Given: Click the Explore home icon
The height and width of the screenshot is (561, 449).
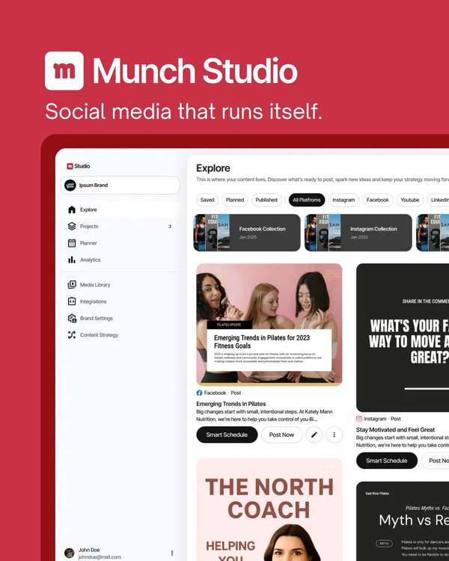Looking at the screenshot, I should [72, 209].
